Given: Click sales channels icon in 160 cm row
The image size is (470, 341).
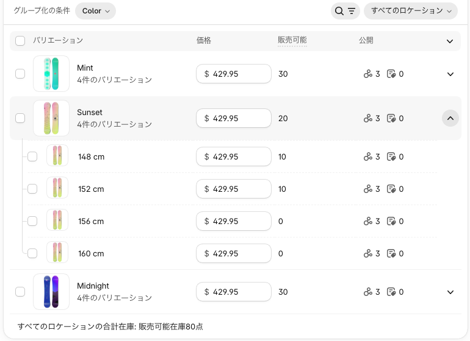Looking at the screenshot, I should [368, 254].
